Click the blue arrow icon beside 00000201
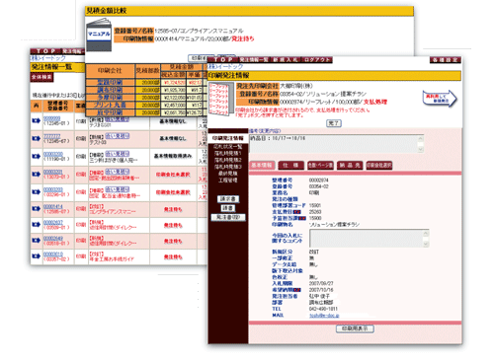Screen dimensions: 494x362 coord(37,174)
